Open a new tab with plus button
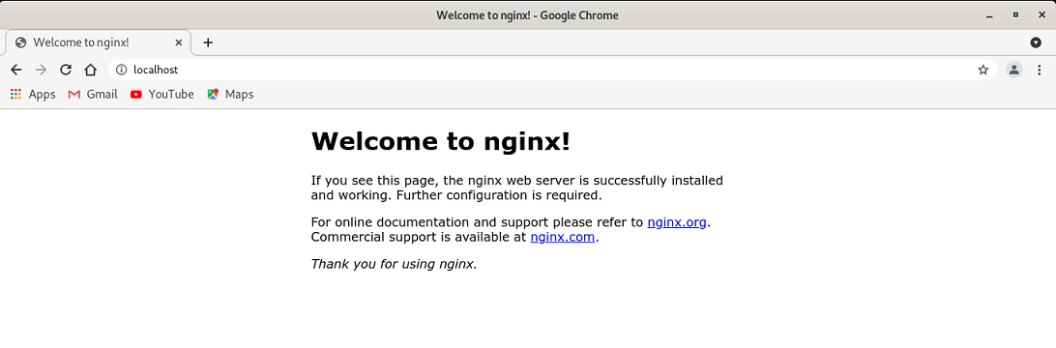This screenshot has width=1056, height=348. tap(208, 43)
